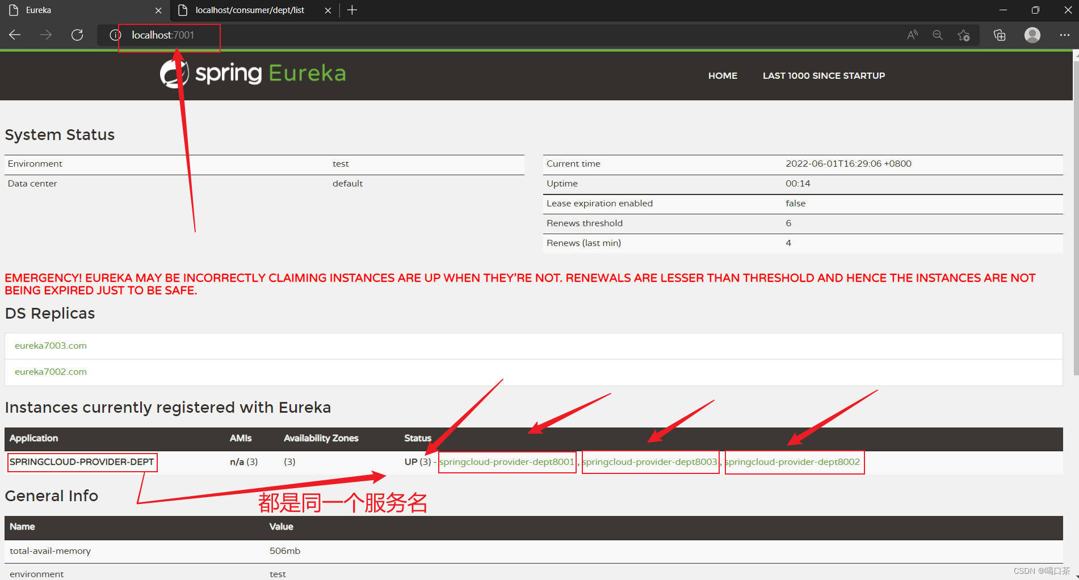Click the Renews threshold value 6
This screenshot has height=580, width=1079.
pos(788,223)
